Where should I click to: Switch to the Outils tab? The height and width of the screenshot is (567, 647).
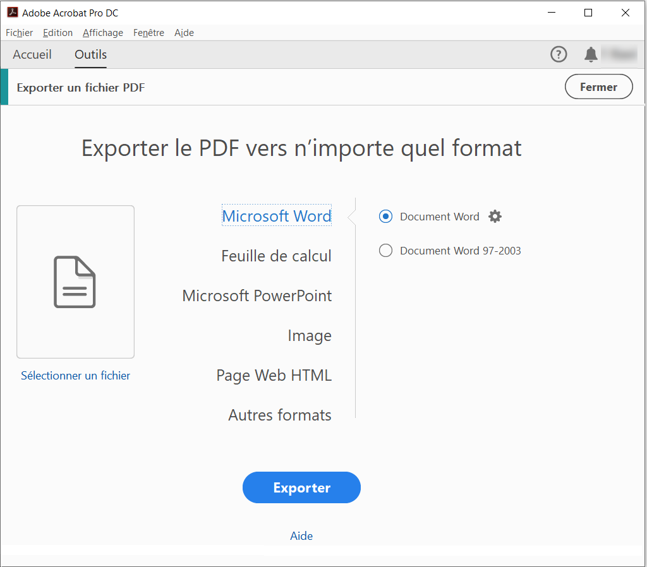point(90,54)
